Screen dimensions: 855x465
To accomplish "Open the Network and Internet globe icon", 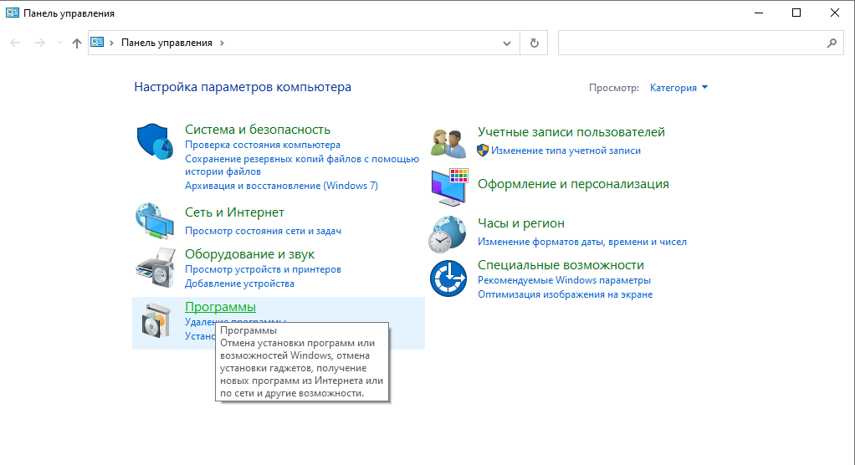I will click(x=154, y=221).
